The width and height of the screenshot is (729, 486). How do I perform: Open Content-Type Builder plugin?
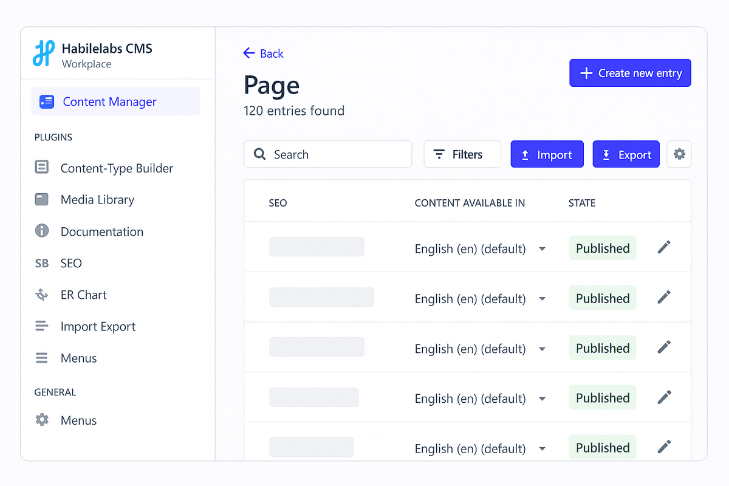click(x=117, y=168)
